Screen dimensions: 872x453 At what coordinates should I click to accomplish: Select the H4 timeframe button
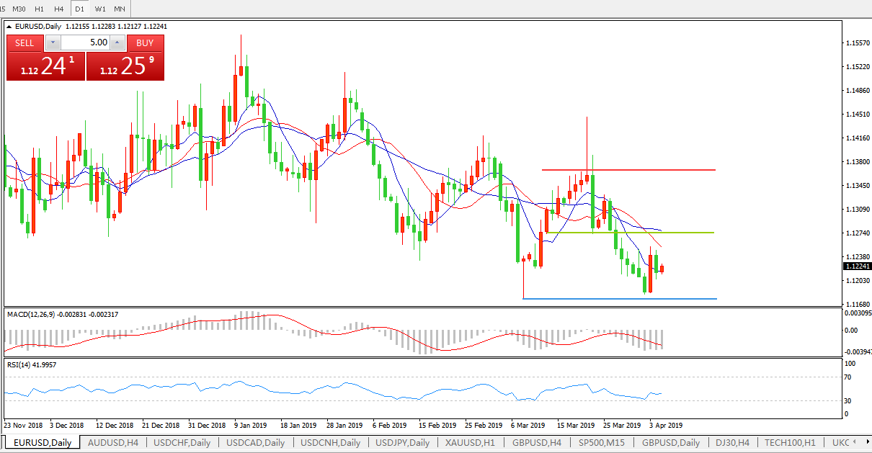click(x=59, y=9)
